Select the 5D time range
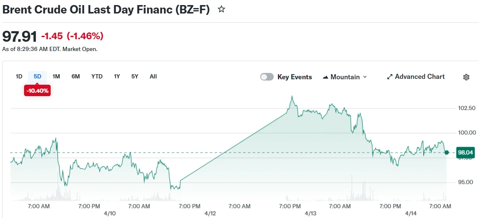Image resolution: width=479 pixels, height=218 pixels. (x=38, y=76)
